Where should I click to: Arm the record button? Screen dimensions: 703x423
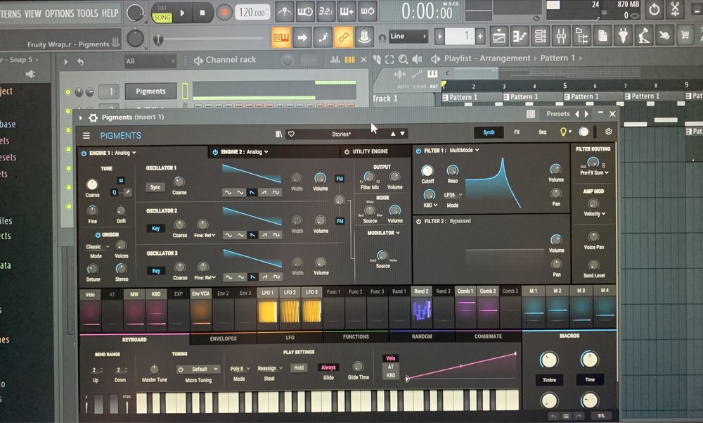click(224, 13)
